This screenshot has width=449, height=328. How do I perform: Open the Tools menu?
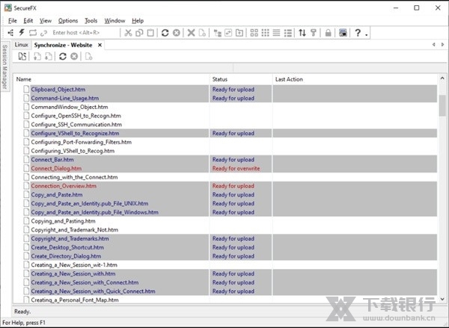click(x=91, y=21)
